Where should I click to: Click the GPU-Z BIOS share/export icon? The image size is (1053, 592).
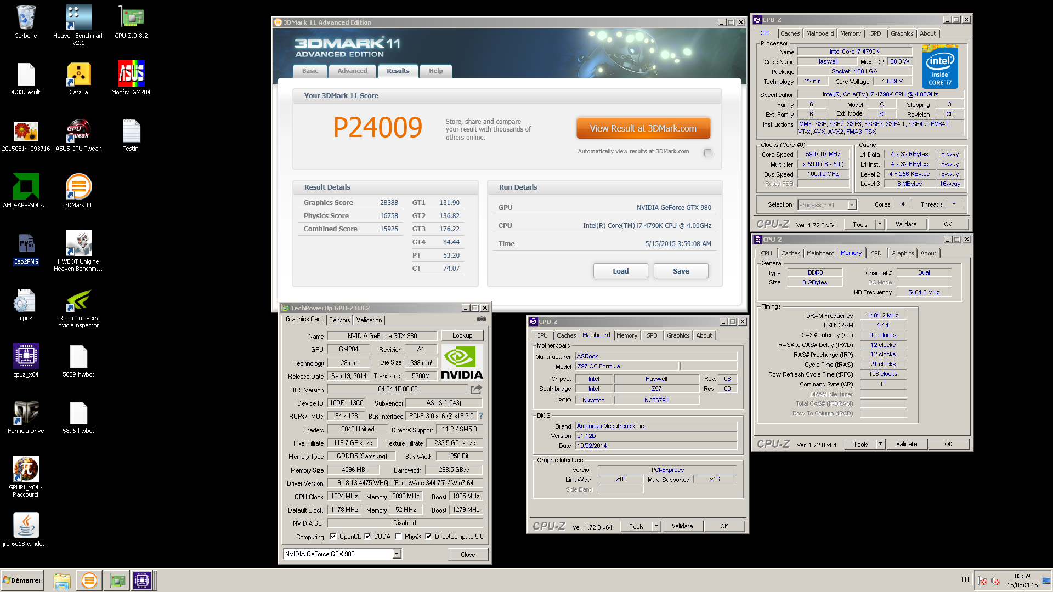click(x=476, y=389)
